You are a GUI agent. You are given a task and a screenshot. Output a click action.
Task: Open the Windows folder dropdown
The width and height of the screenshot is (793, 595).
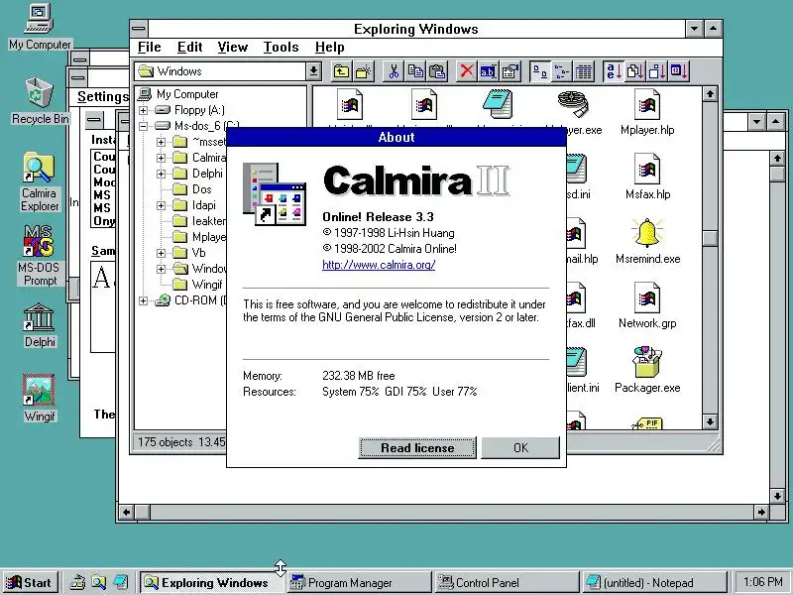[x=313, y=71]
